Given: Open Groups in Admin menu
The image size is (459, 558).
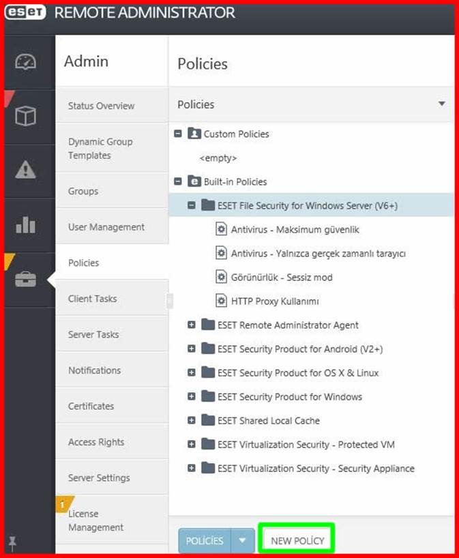Looking at the screenshot, I should pos(112,191).
